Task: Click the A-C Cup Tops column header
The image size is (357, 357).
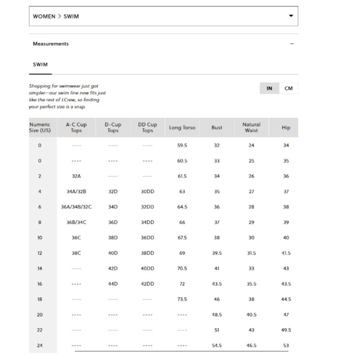Action: tap(76, 128)
